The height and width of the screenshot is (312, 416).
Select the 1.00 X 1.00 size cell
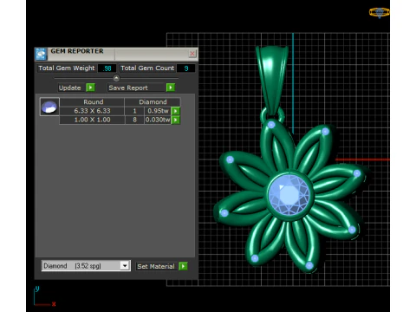click(x=92, y=120)
